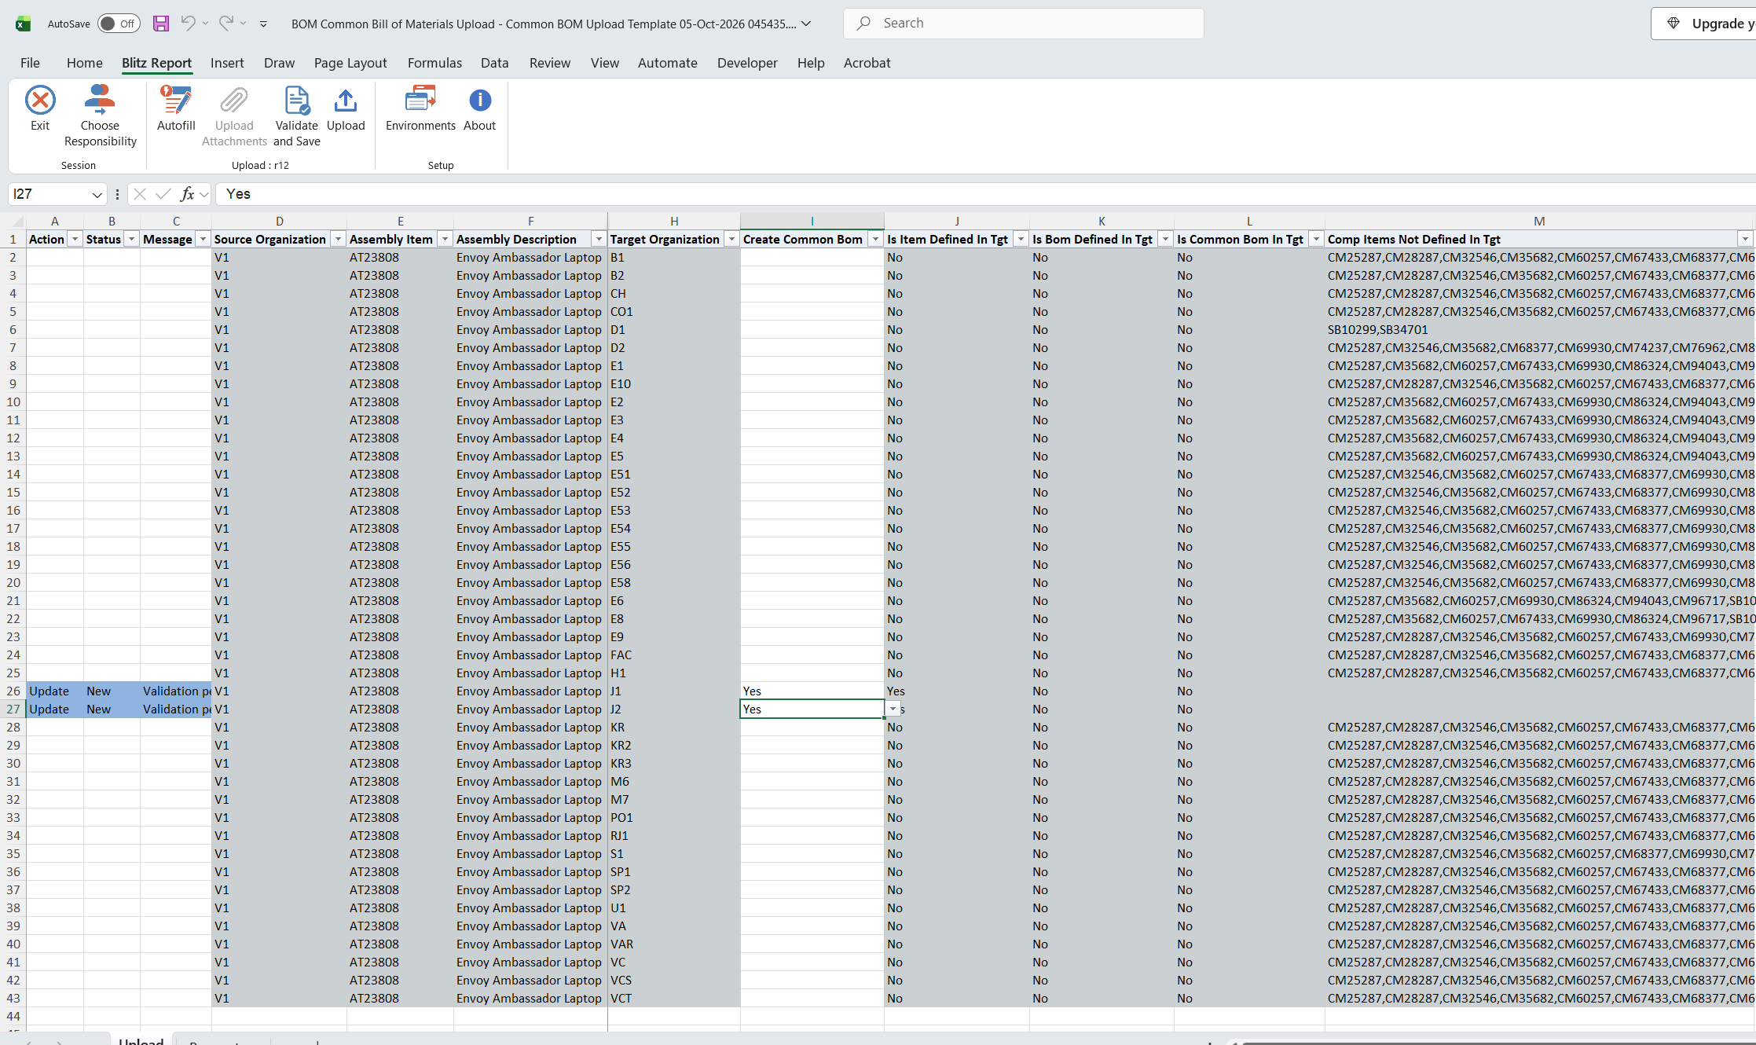Open the Acrobat tab
The image size is (1756, 1045).
pos(867,63)
